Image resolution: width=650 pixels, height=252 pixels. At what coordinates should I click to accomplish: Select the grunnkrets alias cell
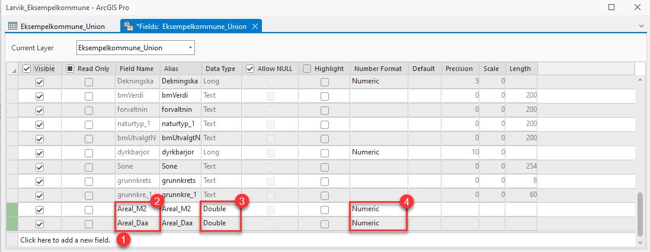[x=180, y=180]
